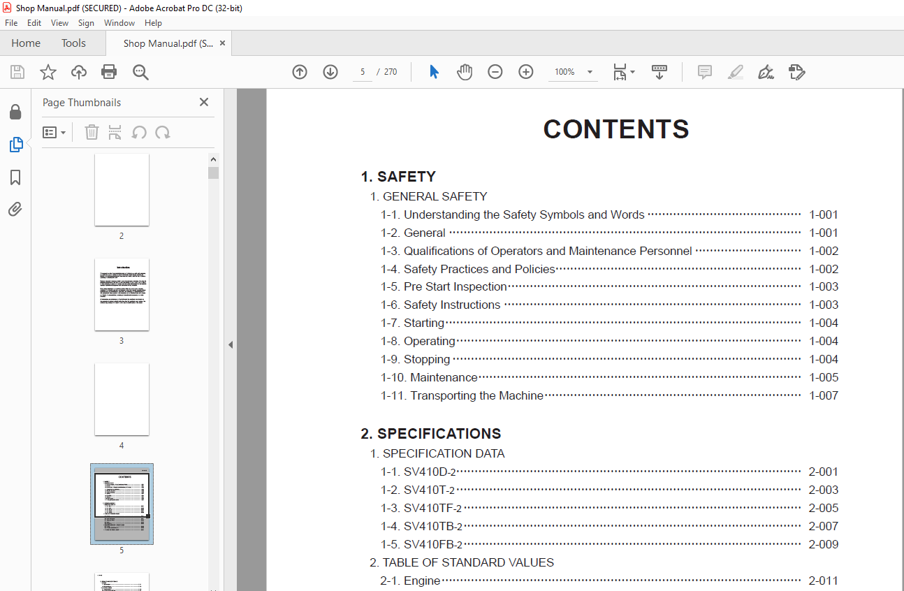
Task: Click the '1. SAFETY' heading
Action: tap(398, 176)
